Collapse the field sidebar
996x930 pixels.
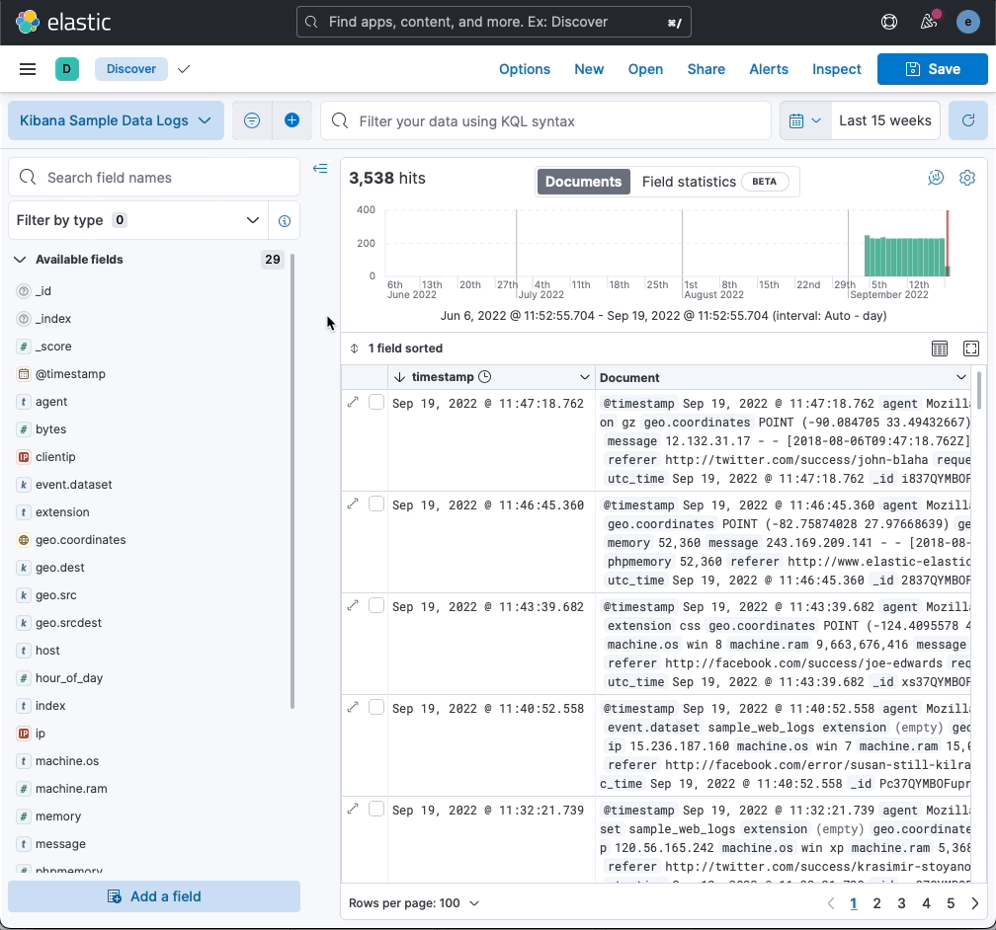click(x=320, y=168)
